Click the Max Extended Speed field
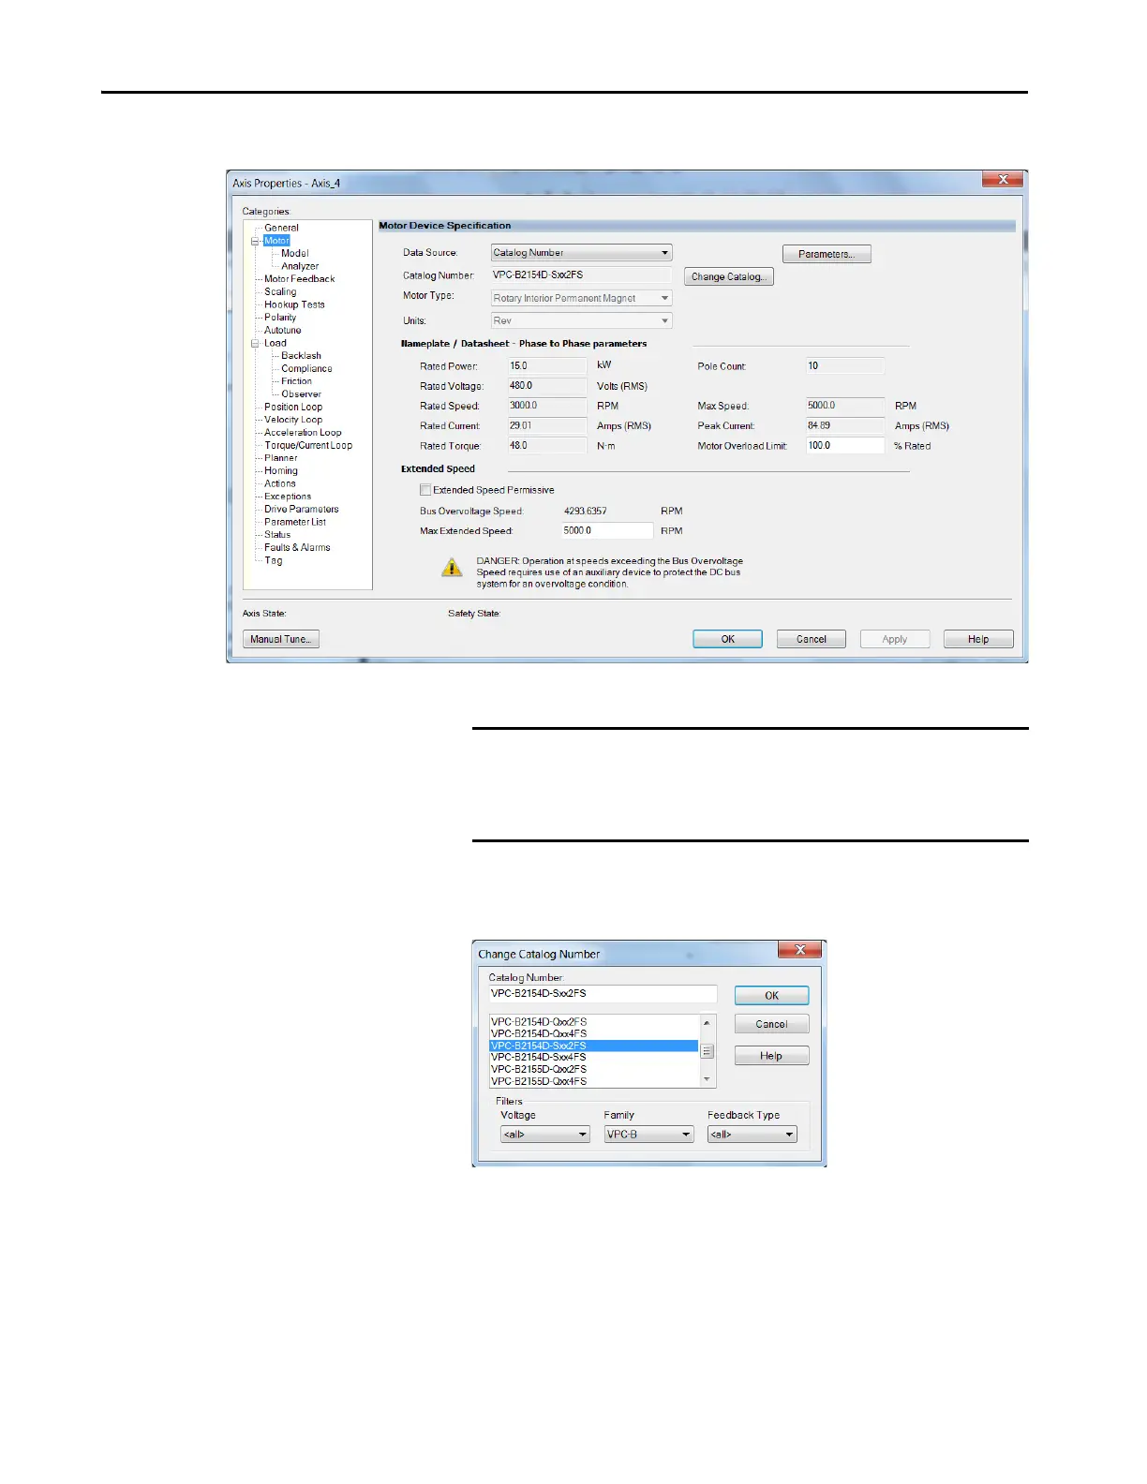 [606, 530]
